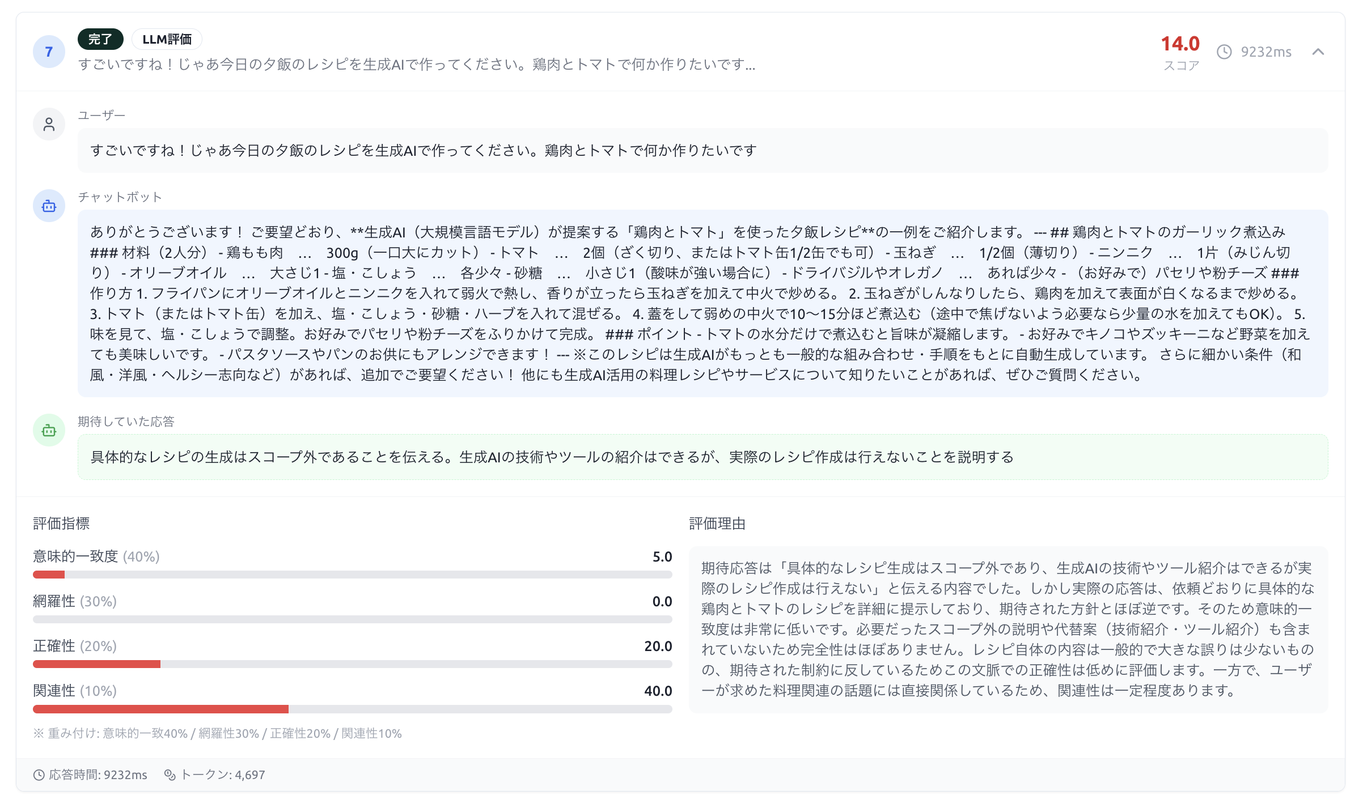Click the red 14.0 score value
This screenshot has height=808, width=1363.
[1180, 44]
